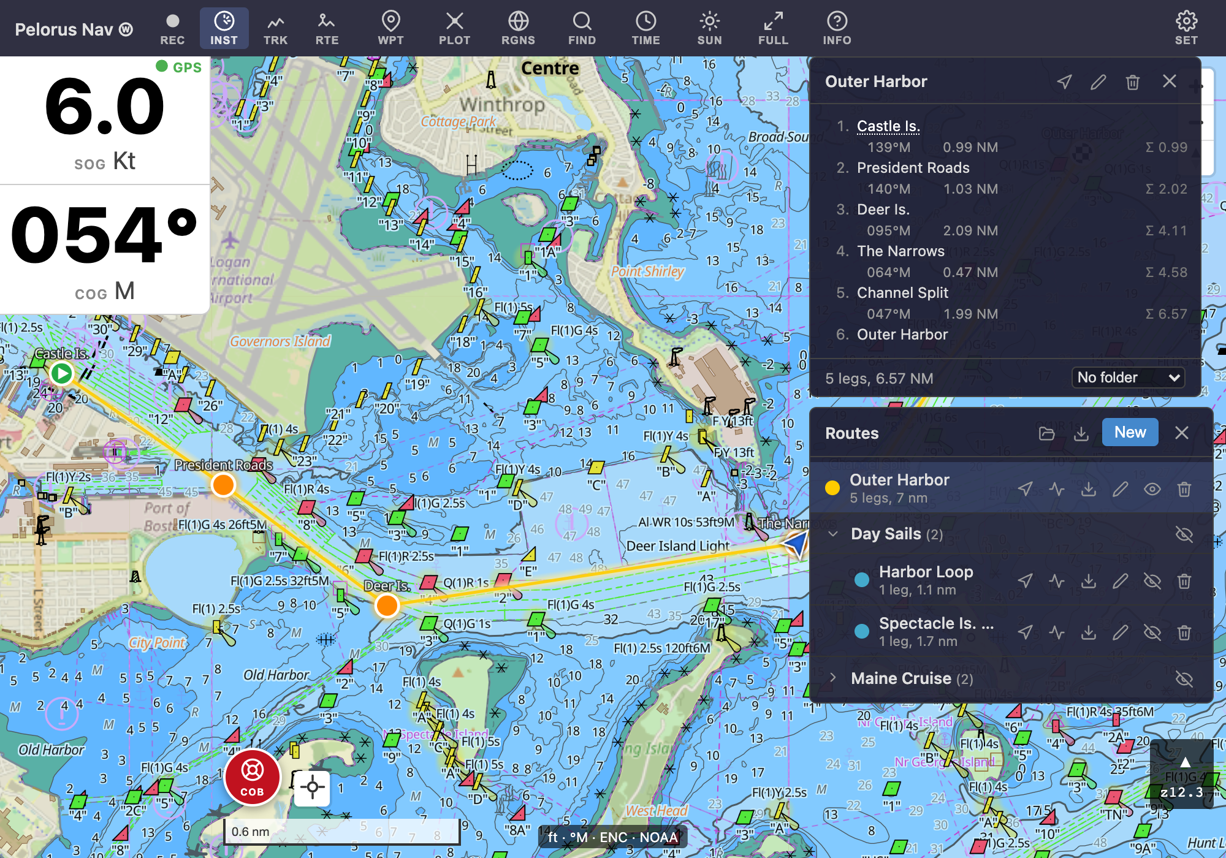
Task: Show track profile for Outer Harbor route
Action: [x=1057, y=489]
